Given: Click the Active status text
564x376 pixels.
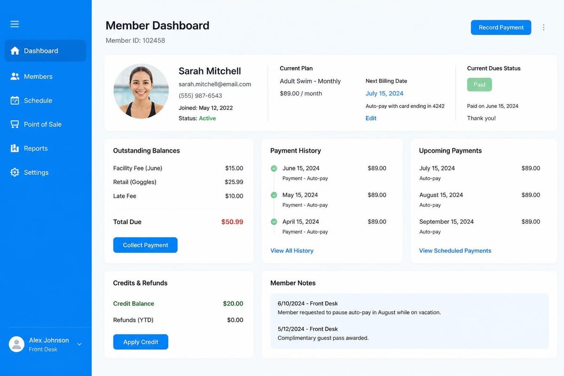Looking at the screenshot, I should click(x=207, y=118).
